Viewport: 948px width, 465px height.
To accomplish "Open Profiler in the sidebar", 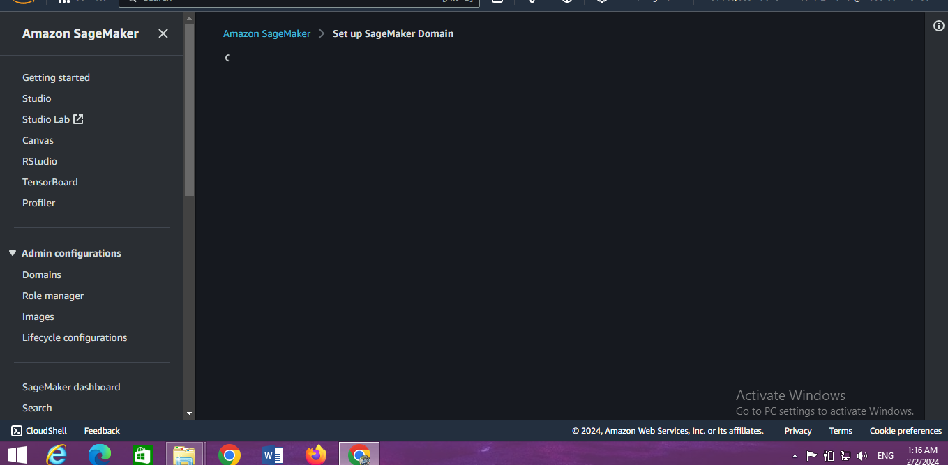I will tap(38, 203).
